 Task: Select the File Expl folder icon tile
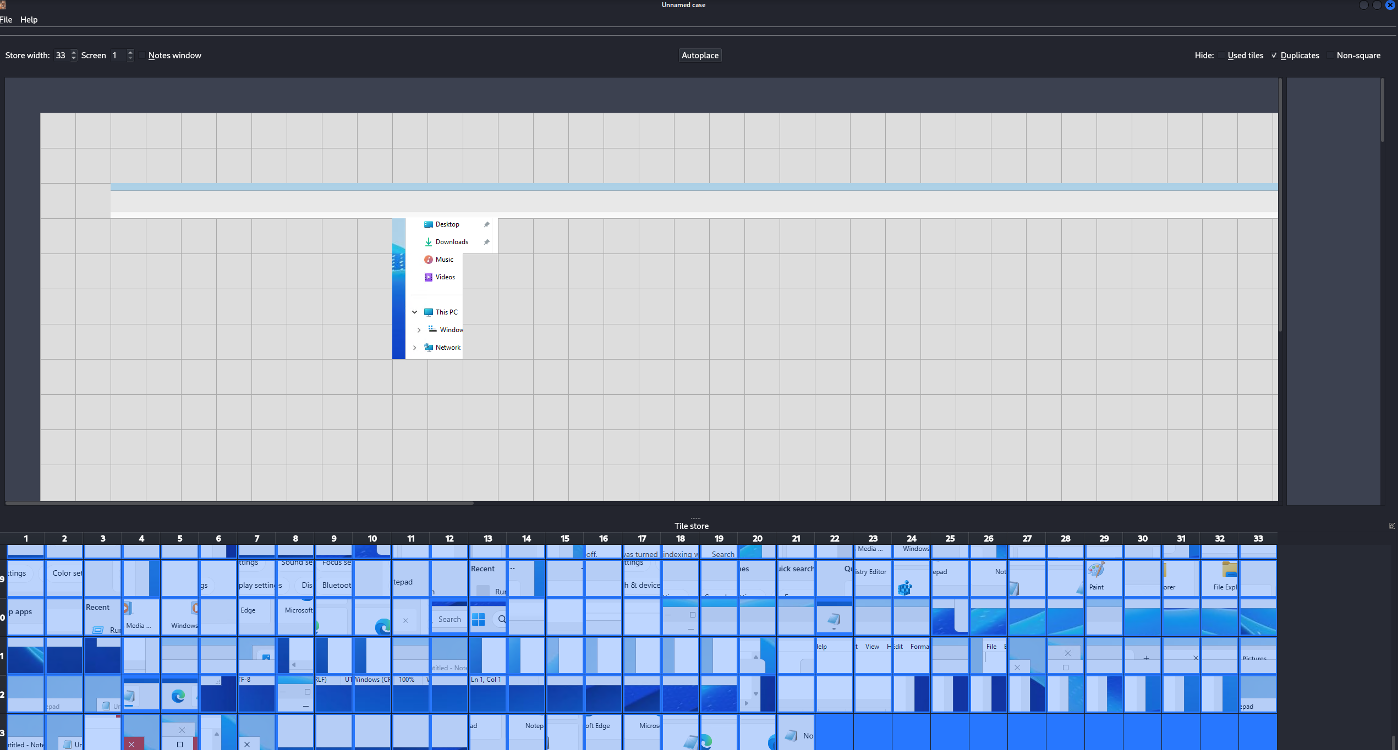1220,578
